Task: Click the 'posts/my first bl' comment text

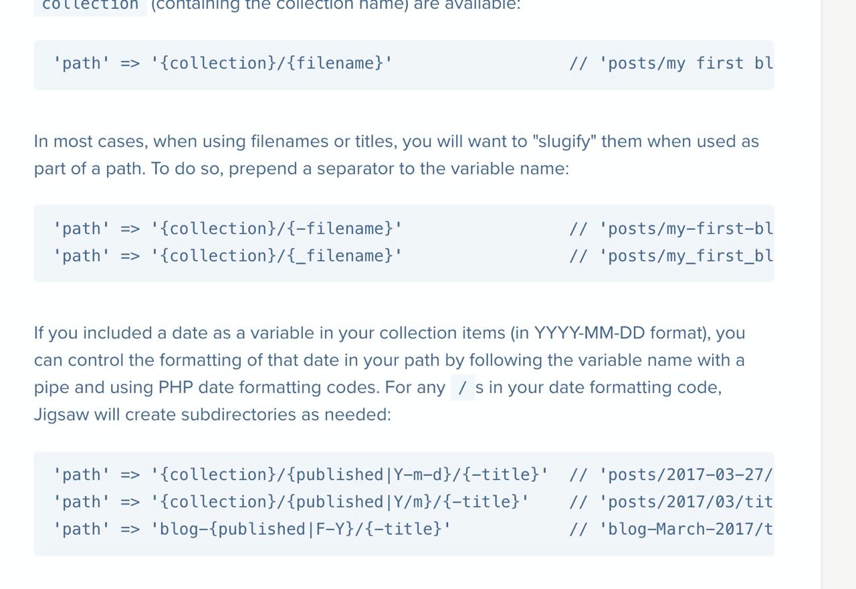Action: click(671, 64)
